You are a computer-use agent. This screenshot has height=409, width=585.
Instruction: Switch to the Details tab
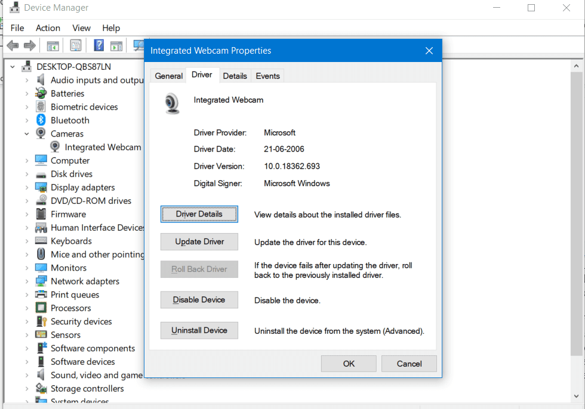[235, 76]
